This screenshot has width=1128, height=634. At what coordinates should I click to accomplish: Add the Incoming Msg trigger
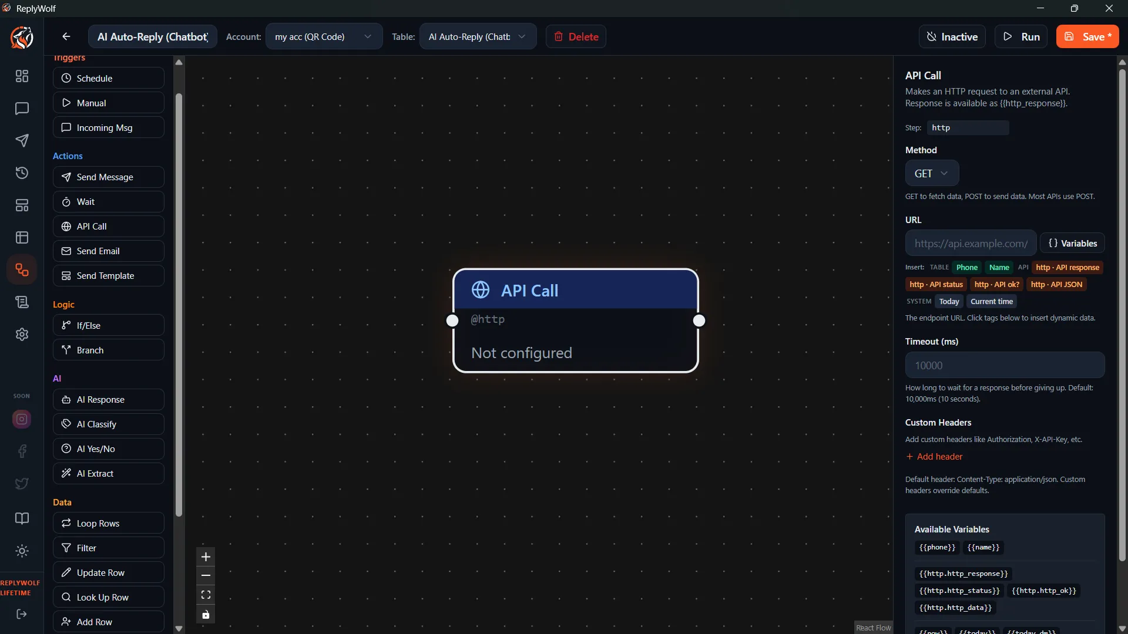(108, 127)
